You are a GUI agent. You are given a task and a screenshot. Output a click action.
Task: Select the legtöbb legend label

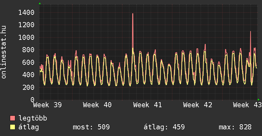coord(33,119)
